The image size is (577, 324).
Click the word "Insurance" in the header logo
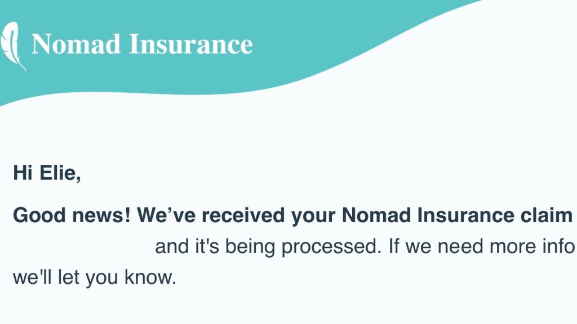(191, 44)
